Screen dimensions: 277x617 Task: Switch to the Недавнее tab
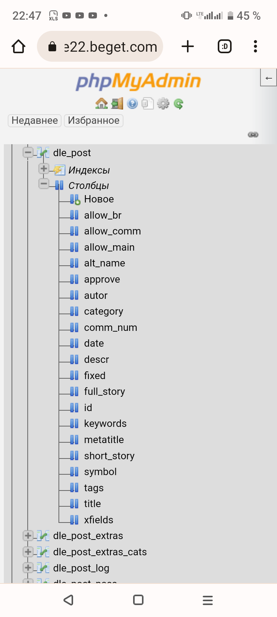pyautogui.click(x=35, y=121)
